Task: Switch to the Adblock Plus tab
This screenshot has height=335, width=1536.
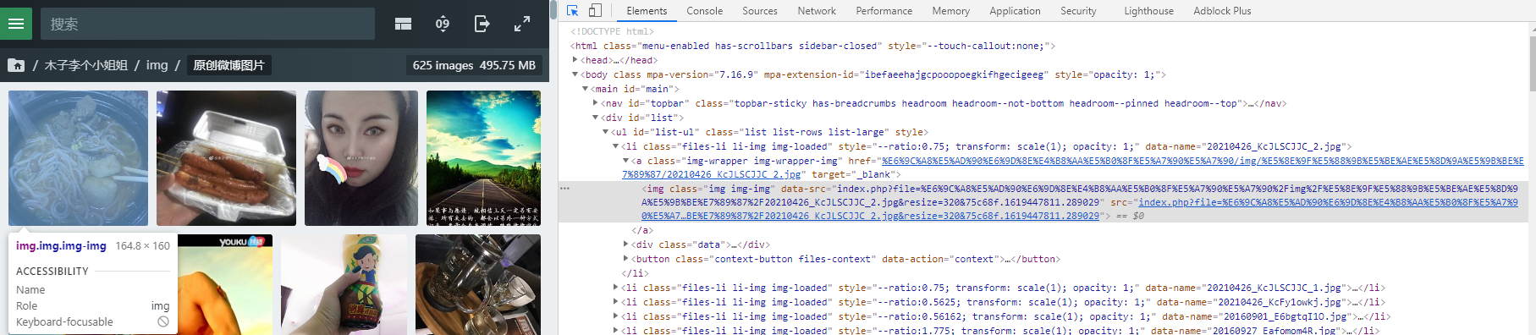Action: (1222, 11)
